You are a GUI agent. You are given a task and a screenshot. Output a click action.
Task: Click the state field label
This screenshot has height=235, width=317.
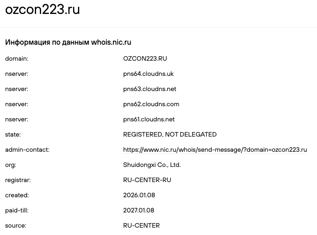coord(13,135)
